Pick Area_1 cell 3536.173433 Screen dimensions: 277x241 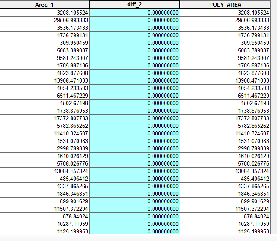point(44,28)
